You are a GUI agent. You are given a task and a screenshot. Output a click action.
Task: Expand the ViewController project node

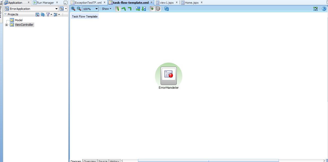pyautogui.click(x=6, y=25)
